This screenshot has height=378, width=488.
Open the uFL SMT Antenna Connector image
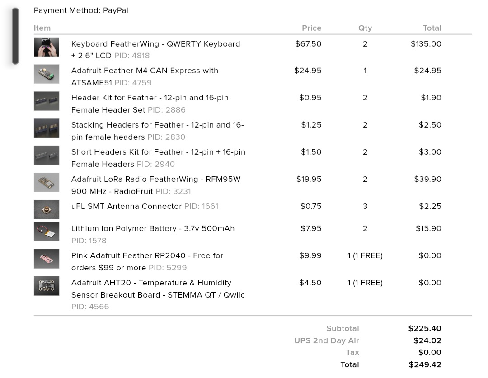pyautogui.click(x=47, y=209)
